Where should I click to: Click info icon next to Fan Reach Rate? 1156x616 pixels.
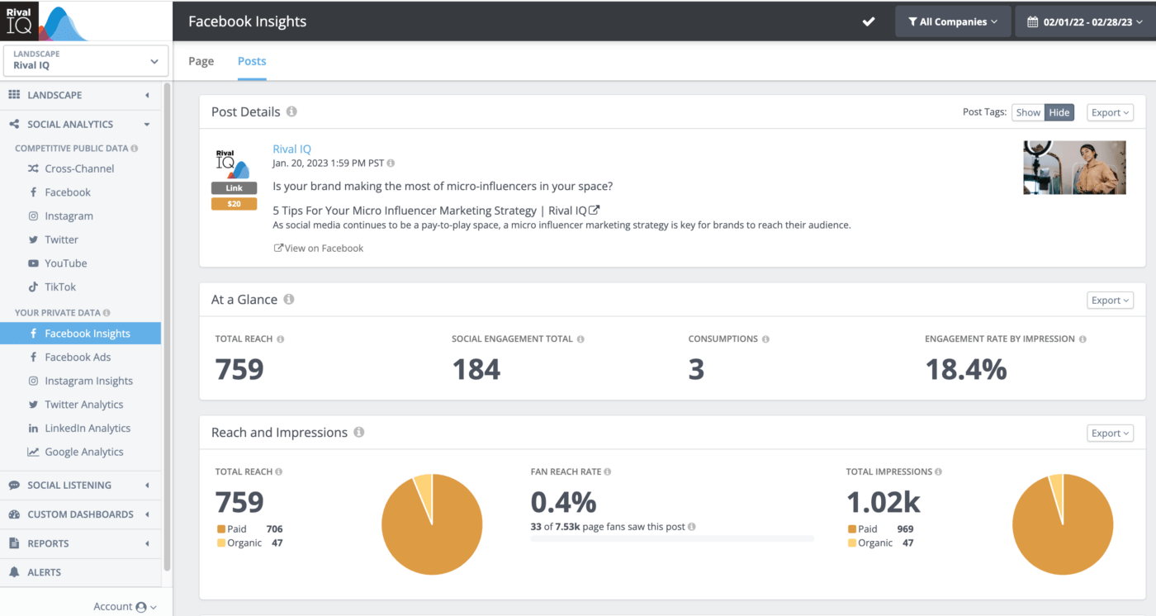coord(608,471)
